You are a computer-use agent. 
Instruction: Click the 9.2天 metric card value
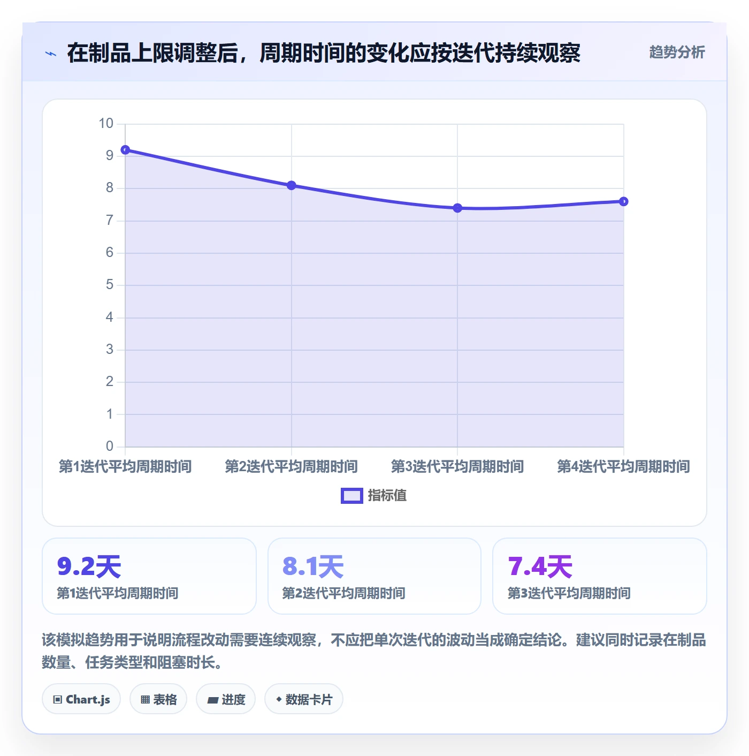click(x=89, y=566)
